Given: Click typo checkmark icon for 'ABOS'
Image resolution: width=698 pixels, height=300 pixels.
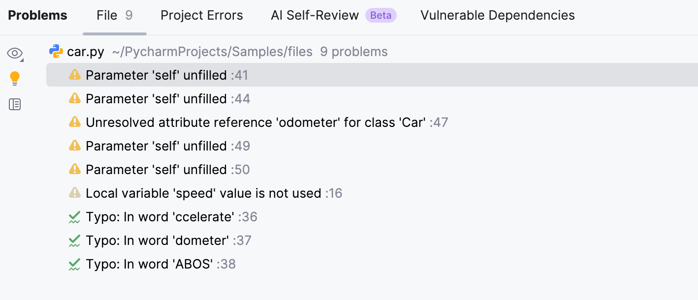Looking at the screenshot, I should click(x=74, y=264).
